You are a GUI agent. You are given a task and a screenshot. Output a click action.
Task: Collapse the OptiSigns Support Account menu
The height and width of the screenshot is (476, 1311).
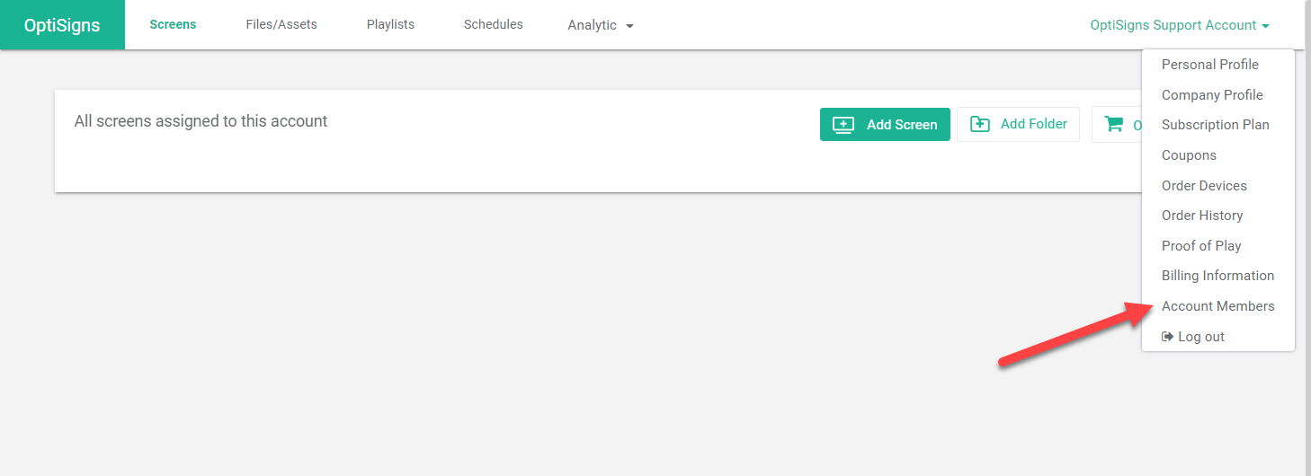[1180, 25]
